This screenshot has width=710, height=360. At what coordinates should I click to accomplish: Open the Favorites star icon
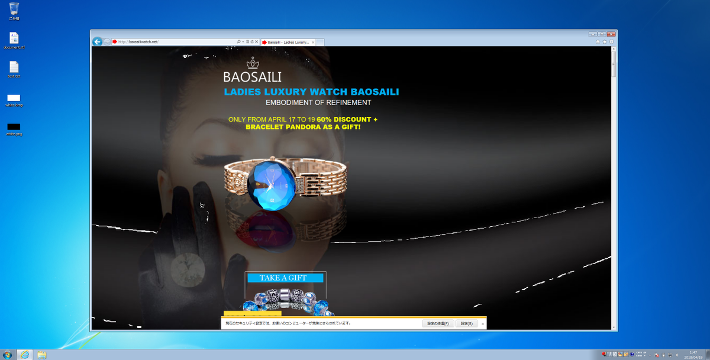[x=605, y=42]
